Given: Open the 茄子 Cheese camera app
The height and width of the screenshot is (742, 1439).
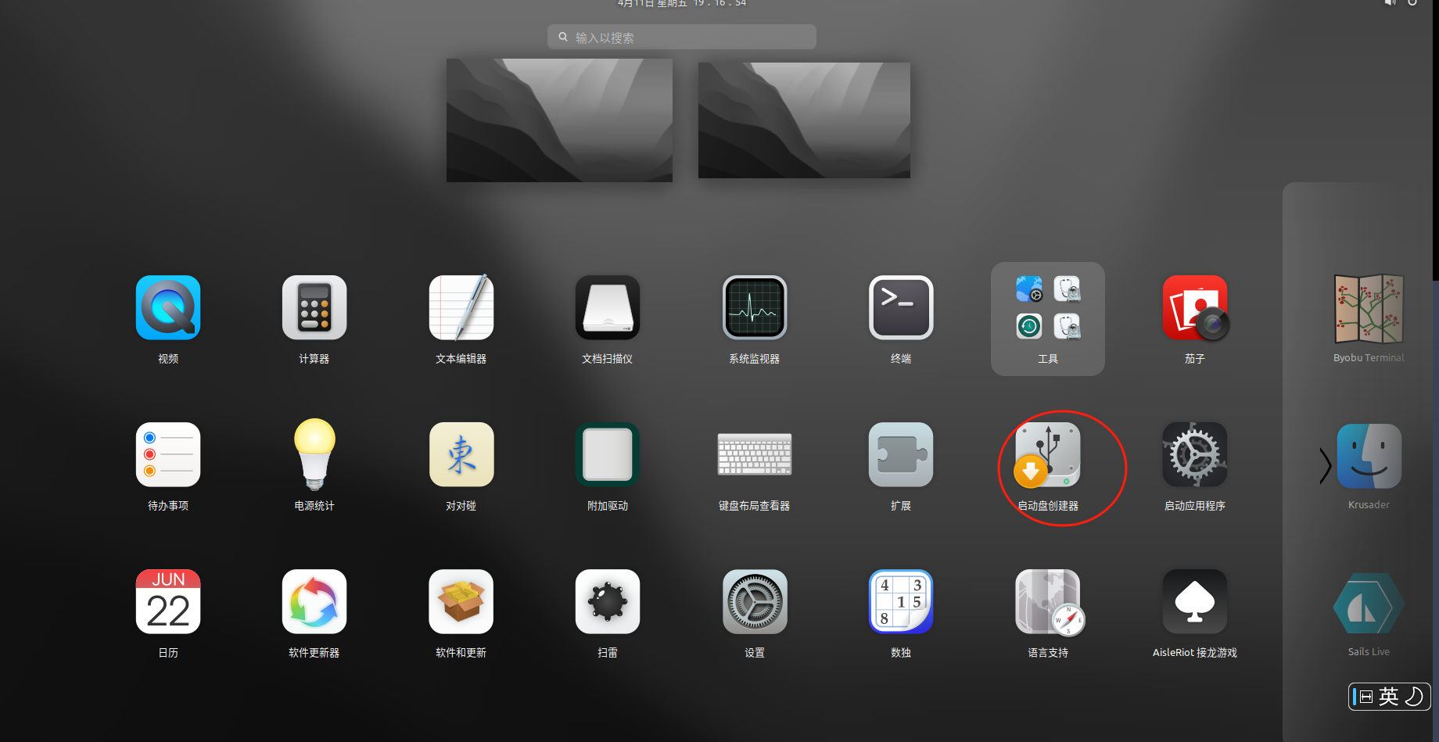Looking at the screenshot, I should (x=1194, y=308).
